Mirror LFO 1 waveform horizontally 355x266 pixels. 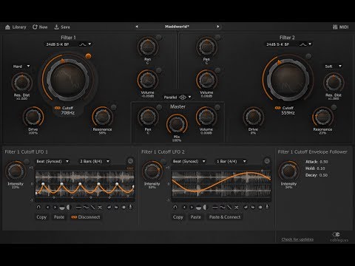68,207
